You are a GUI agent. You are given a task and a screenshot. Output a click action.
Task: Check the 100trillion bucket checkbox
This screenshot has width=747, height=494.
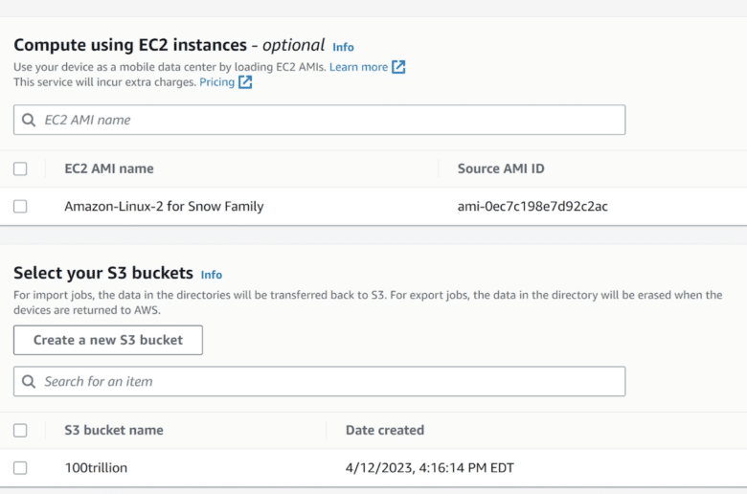(20, 468)
